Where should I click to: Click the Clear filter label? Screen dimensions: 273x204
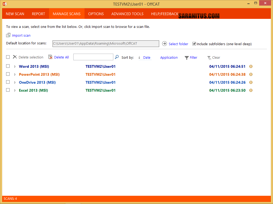pos(216,58)
